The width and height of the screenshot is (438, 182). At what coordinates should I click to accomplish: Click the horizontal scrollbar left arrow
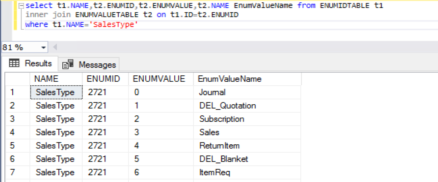(x=54, y=48)
